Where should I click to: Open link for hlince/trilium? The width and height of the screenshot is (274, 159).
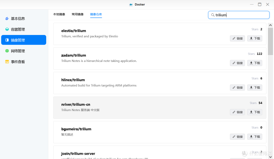[237, 87]
